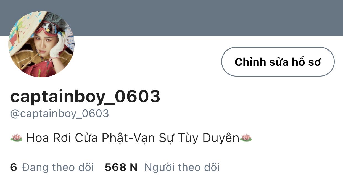Click the word "Phật" in the bio
The height and width of the screenshot is (192, 343).
coord(111,138)
